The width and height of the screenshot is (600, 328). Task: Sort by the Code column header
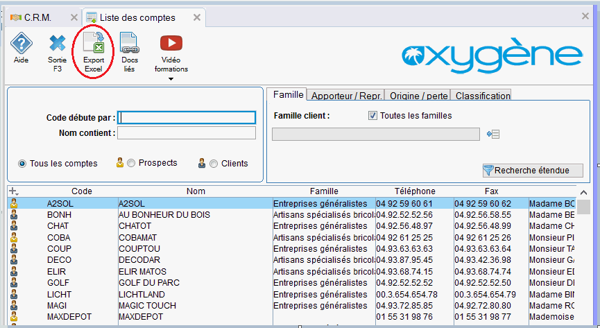(82, 191)
